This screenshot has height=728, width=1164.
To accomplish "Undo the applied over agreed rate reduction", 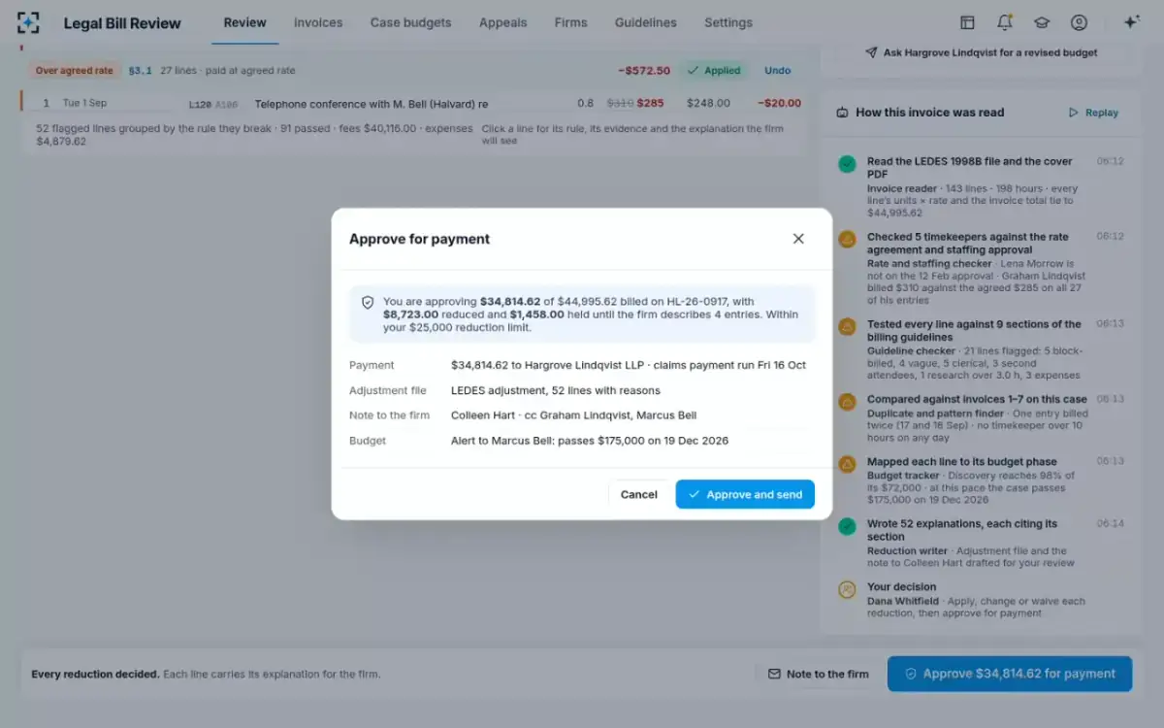I will click(778, 70).
